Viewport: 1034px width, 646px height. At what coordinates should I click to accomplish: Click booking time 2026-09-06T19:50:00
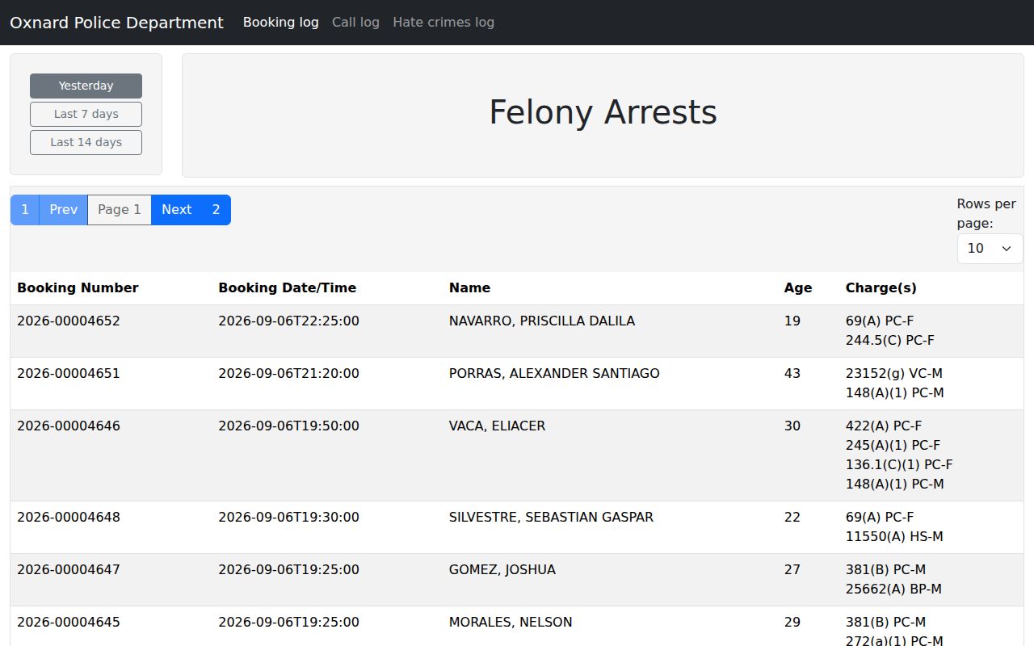(288, 426)
